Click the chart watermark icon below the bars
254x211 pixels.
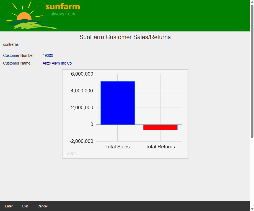pos(71,154)
